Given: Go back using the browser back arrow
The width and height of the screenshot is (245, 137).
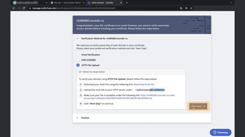Looking at the screenshot, I should pyautogui.click(x=14, y=8).
